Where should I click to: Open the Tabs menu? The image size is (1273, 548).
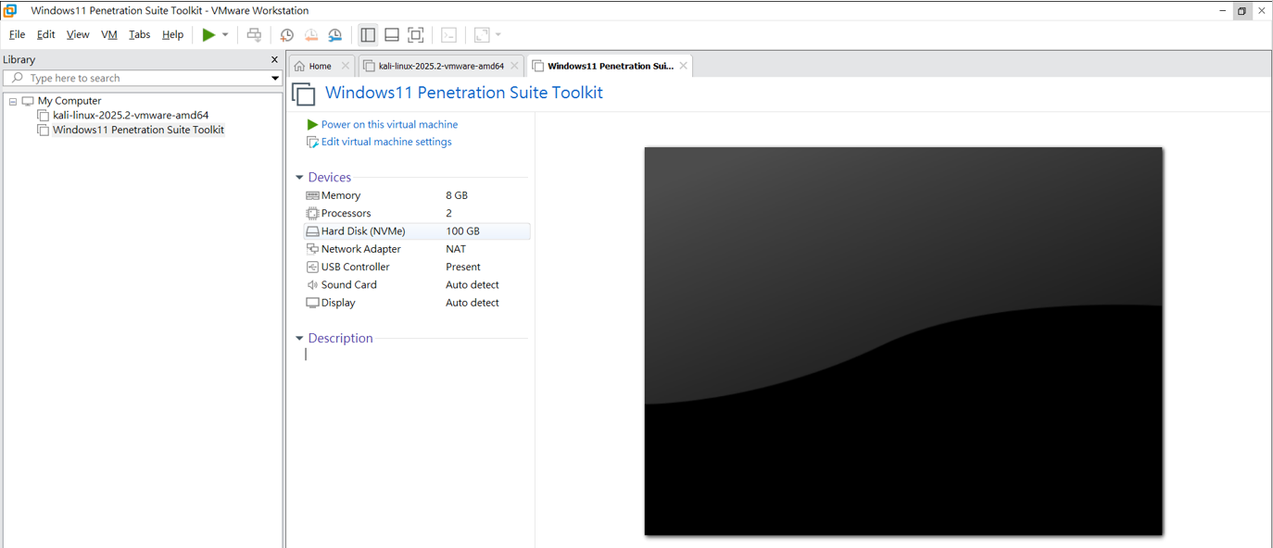[140, 34]
